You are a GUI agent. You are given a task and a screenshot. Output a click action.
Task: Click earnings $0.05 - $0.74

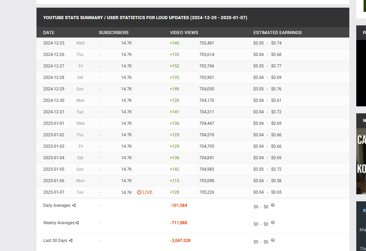click(267, 43)
